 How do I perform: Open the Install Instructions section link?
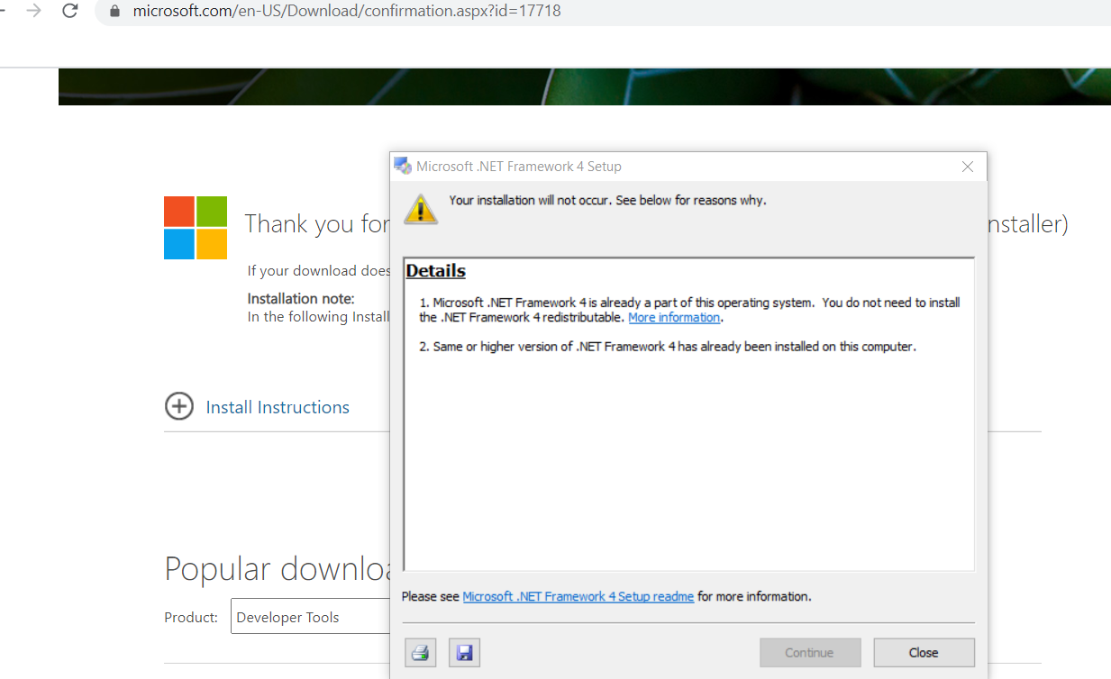[x=278, y=407]
